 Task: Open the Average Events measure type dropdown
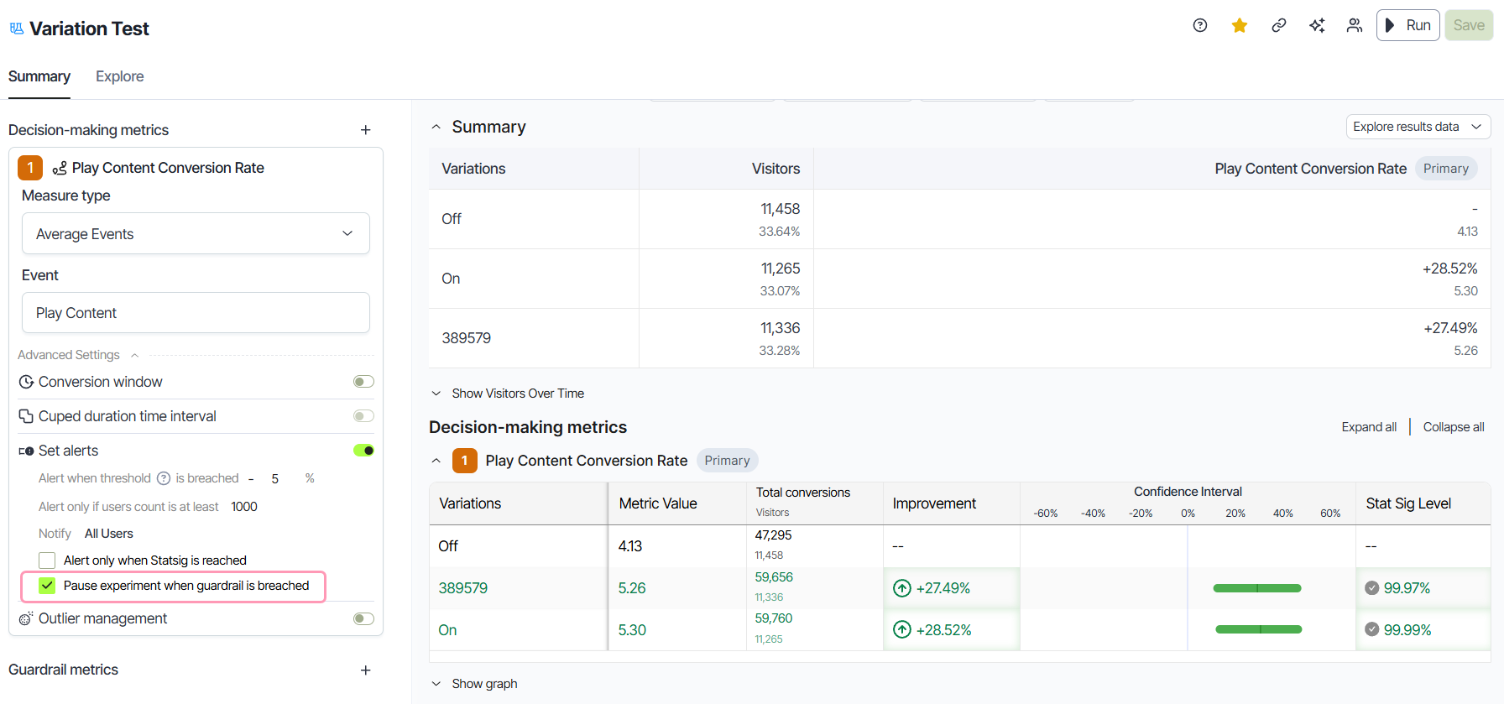click(x=196, y=233)
